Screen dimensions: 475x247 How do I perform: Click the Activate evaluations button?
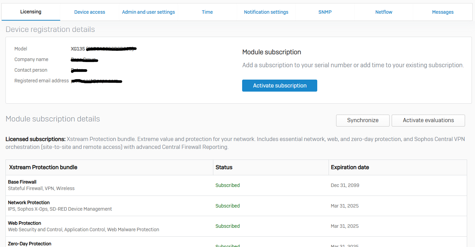point(428,120)
